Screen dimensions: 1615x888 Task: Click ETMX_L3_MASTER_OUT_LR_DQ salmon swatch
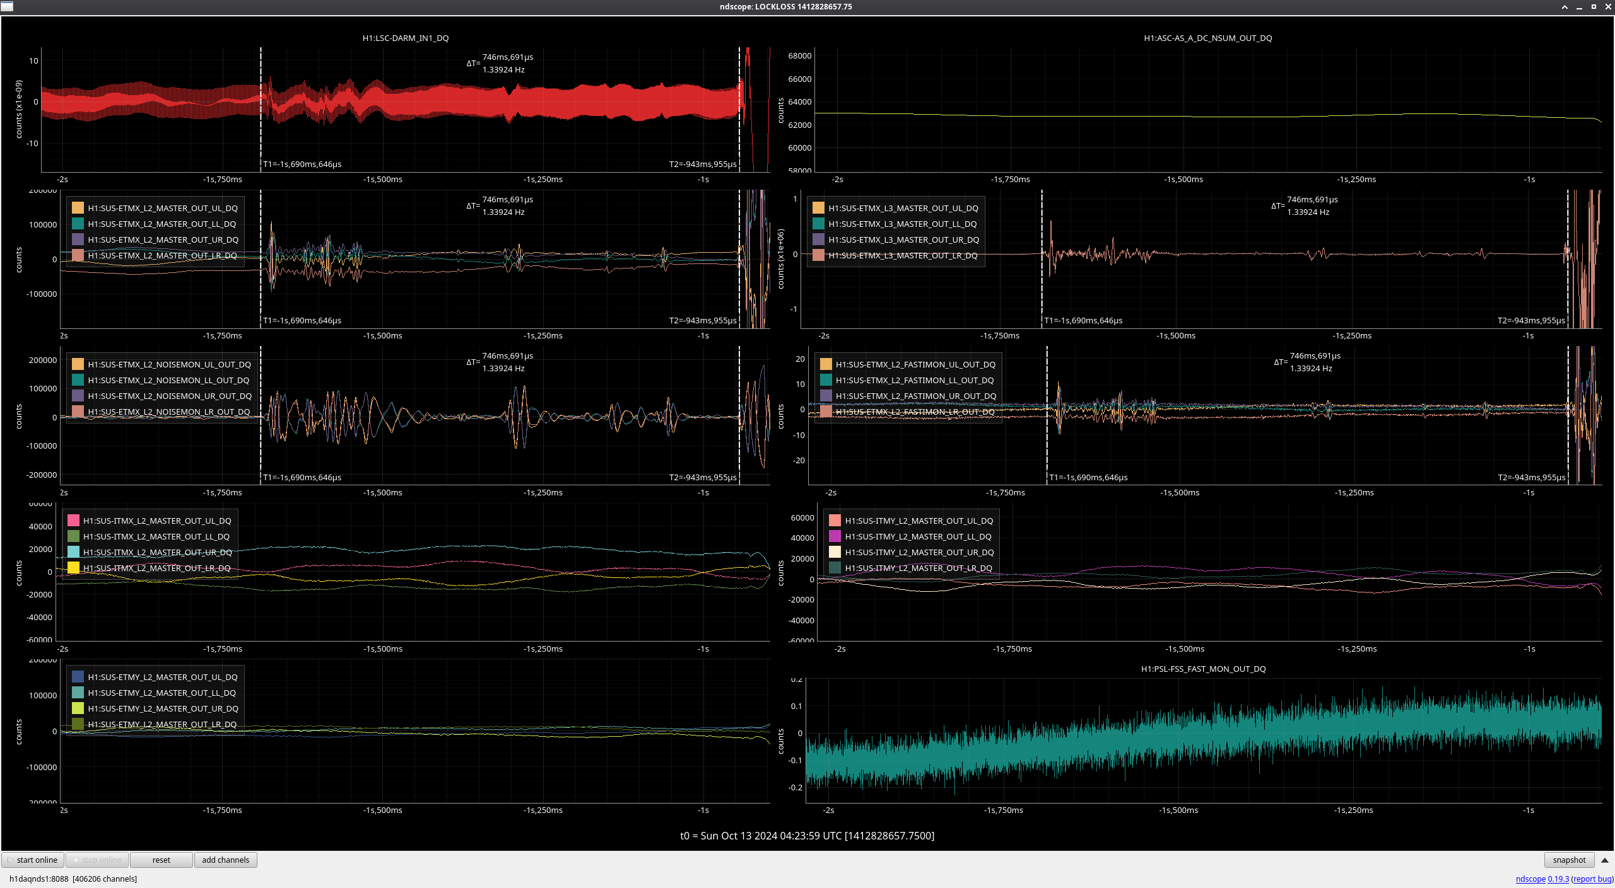pos(818,255)
